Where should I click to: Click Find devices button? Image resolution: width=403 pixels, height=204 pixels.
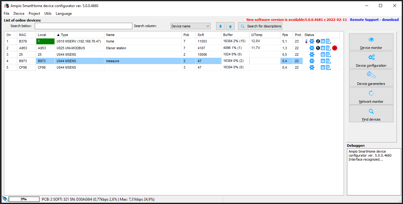coord(371,114)
